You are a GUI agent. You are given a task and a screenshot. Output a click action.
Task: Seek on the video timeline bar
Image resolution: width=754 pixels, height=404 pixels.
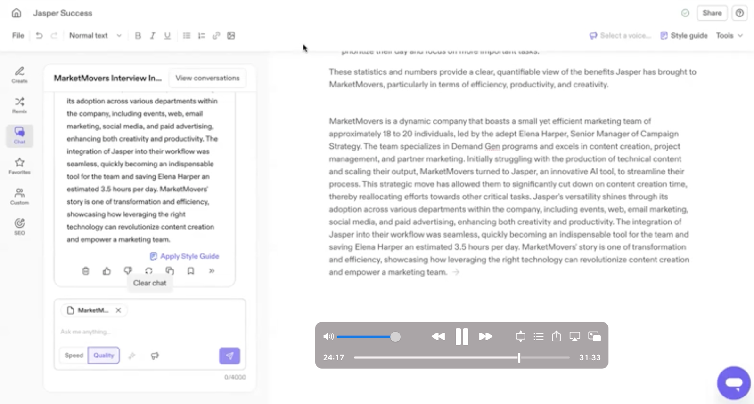coord(462,357)
